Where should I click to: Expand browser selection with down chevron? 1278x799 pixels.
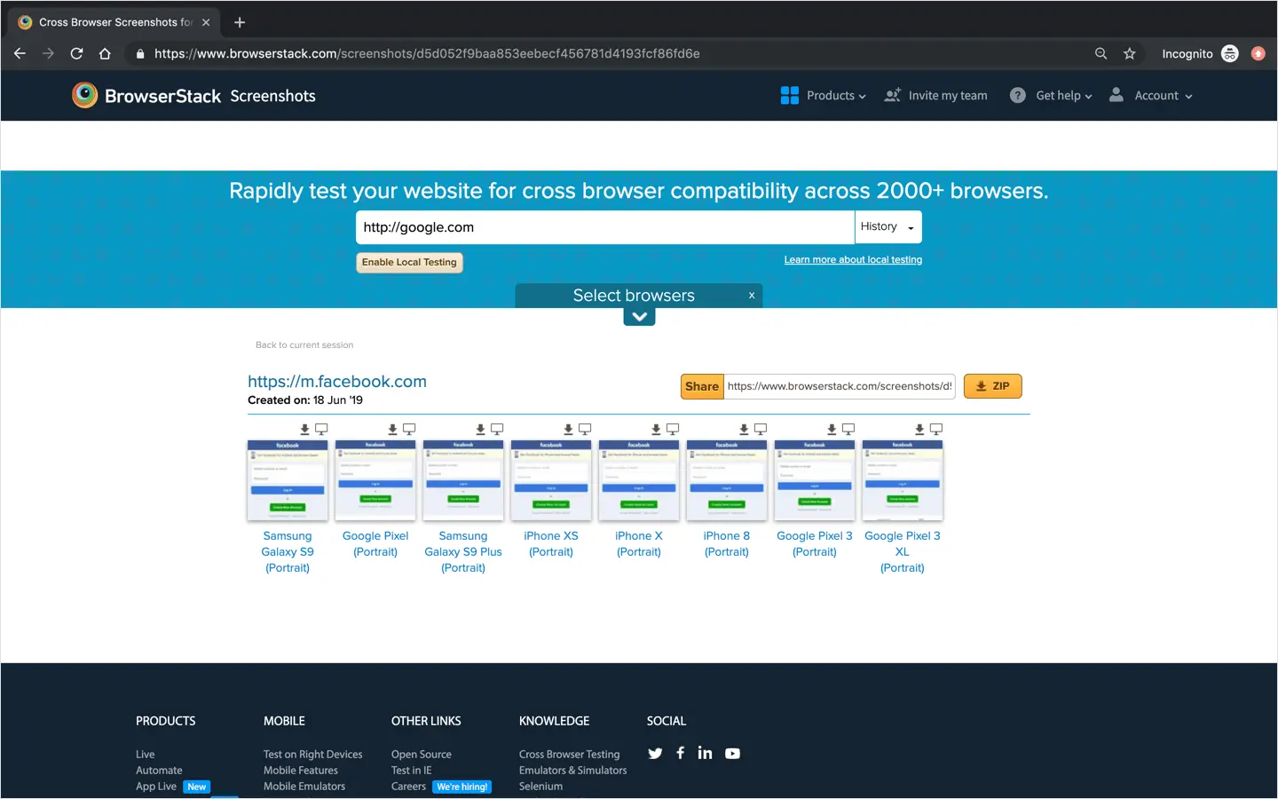[x=639, y=317]
